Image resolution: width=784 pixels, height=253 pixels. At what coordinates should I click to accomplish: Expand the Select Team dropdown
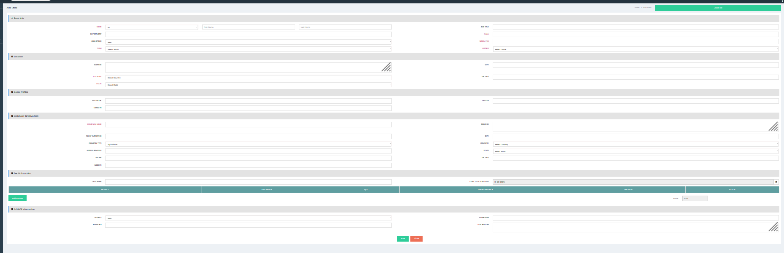pyautogui.click(x=248, y=49)
